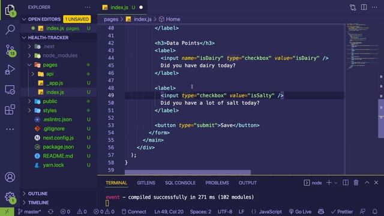Viewport: 384px width, 216px height.
Task: Open the Remote Explorer view
Action: pyautogui.click(x=10, y=89)
